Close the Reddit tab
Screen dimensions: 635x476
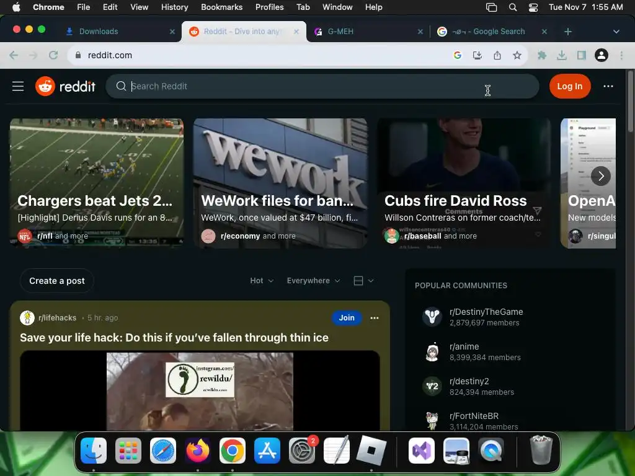coord(296,32)
